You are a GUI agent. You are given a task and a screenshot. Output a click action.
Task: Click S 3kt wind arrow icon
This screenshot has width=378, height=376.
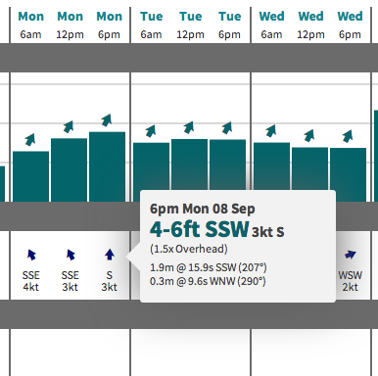110,255
